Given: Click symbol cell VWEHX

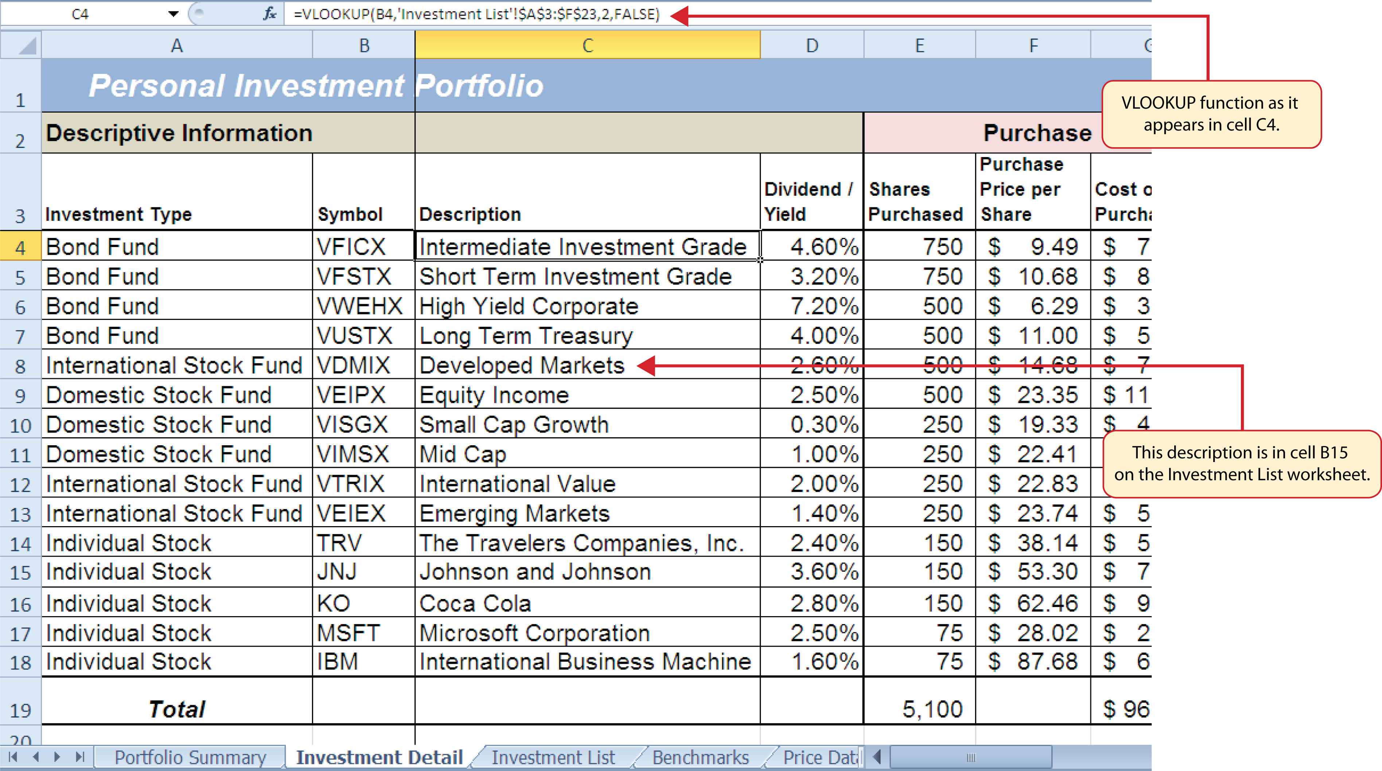Looking at the screenshot, I should (x=364, y=306).
